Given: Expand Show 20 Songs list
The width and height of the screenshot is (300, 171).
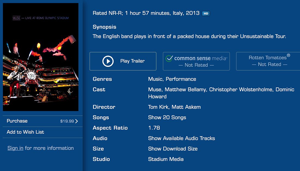Looking at the screenshot, I should (167, 117).
